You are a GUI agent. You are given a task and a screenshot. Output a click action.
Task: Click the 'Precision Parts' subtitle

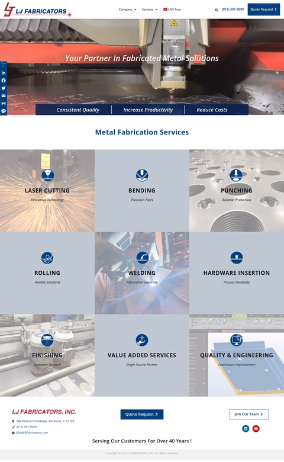pos(142,200)
